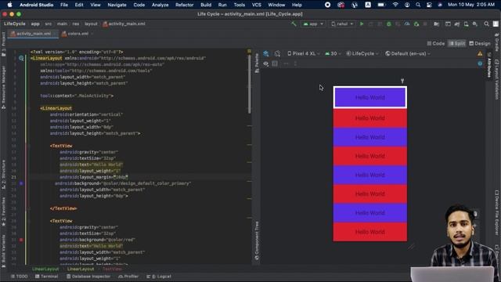Image resolution: width=501 pixels, height=282 pixels.
Task: Toggle the View Options eye icon
Action: coord(266,63)
